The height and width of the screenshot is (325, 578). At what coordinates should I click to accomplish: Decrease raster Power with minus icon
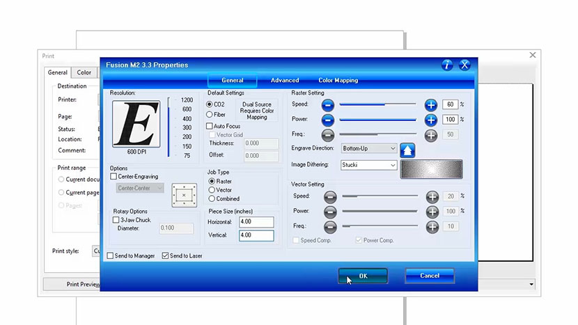328,120
